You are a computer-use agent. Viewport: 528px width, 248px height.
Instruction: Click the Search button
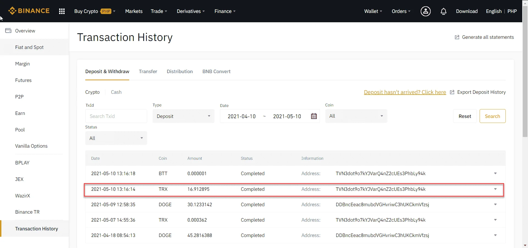[492, 116]
